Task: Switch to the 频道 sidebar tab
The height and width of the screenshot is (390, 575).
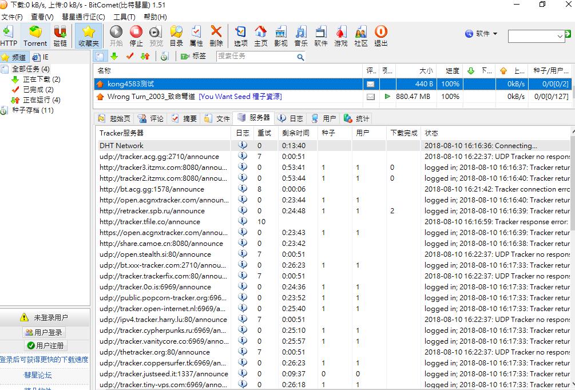Action: click(x=15, y=57)
